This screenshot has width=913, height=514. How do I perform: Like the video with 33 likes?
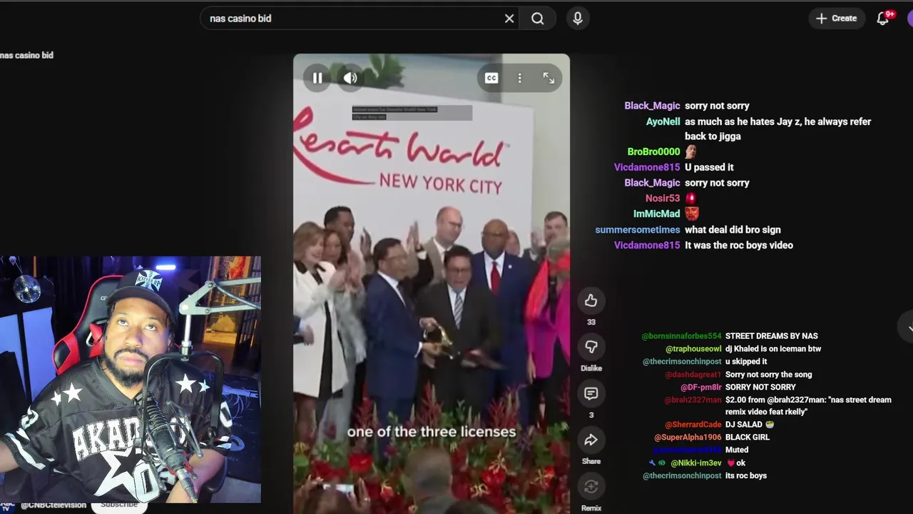(x=591, y=301)
